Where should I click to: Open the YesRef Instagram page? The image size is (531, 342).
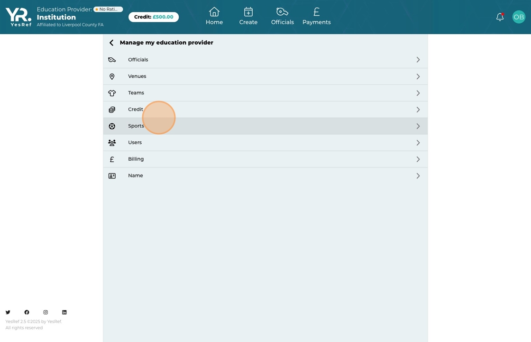46,312
